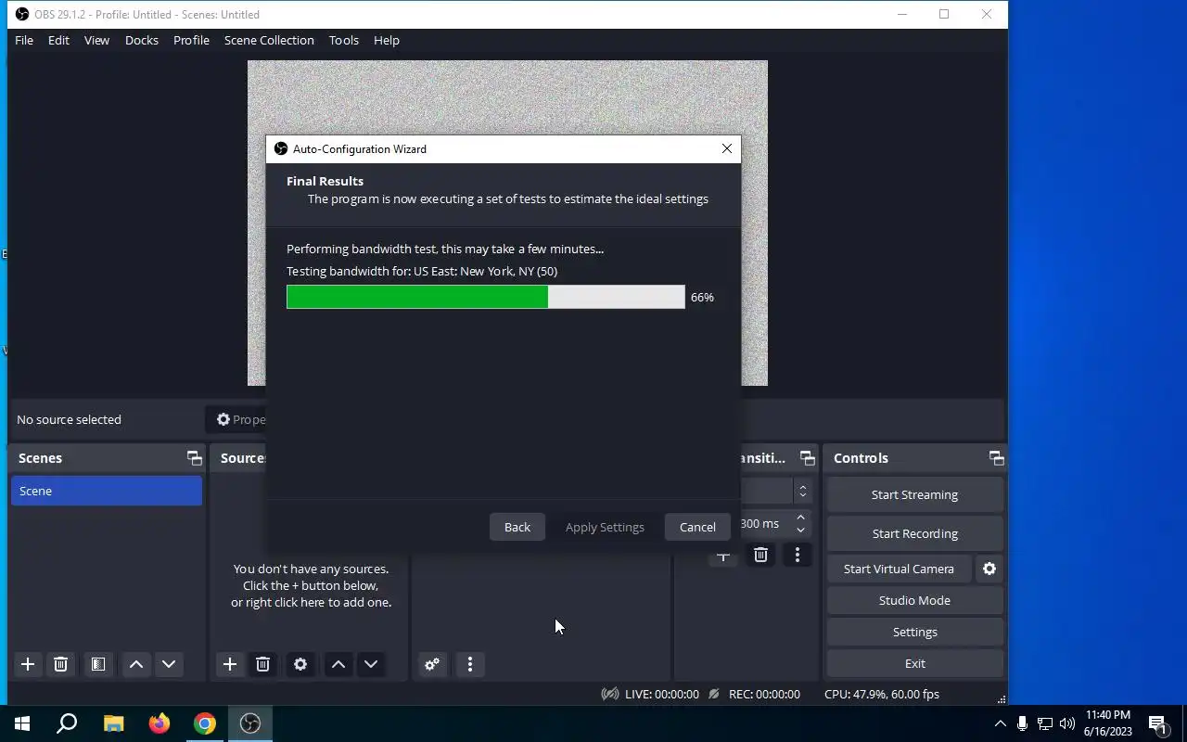Open Windows Start menu
The image size is (1187, 742).
click(x=22, y=723)
